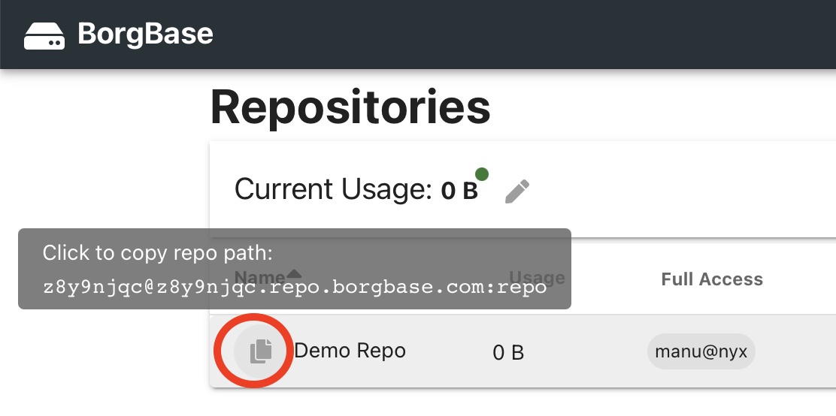The height and width of the screenshot is (416, 836).
Task: Click the repo path in the tooltip
Action: tap(294, 288)
